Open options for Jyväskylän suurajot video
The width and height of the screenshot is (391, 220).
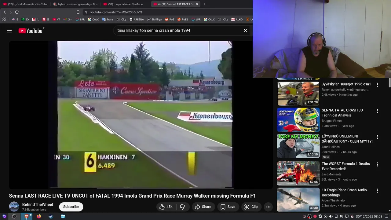pyautogui.click(x=377, y=85)
